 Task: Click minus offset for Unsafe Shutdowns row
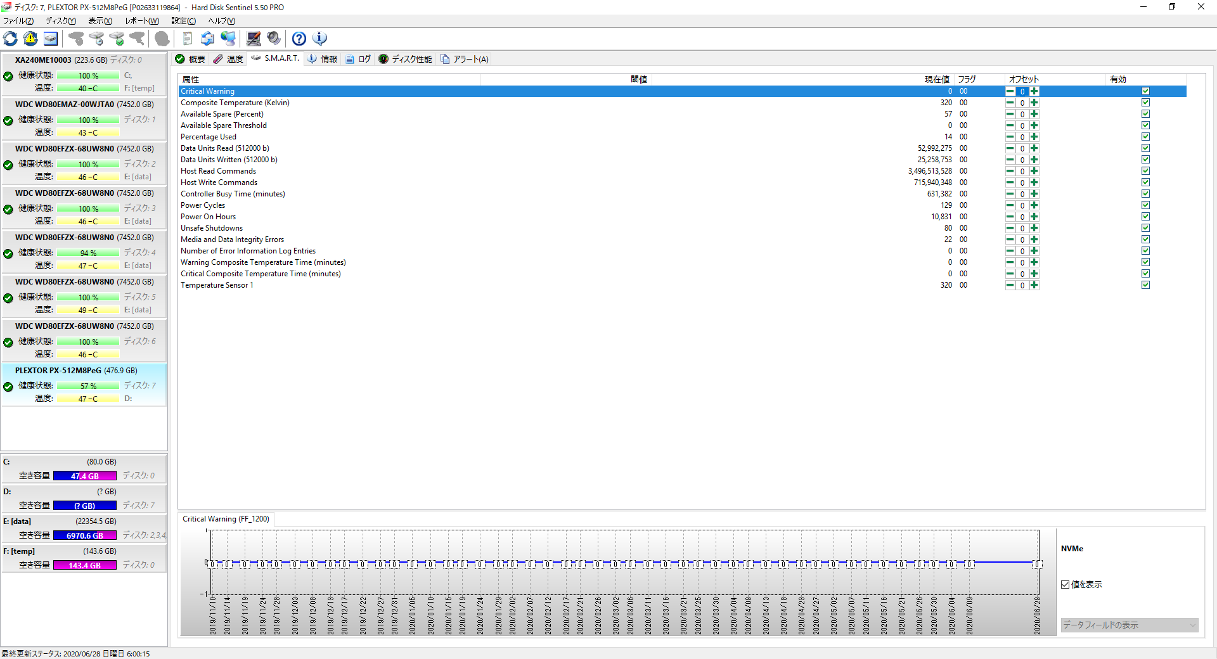[1010, 228]
